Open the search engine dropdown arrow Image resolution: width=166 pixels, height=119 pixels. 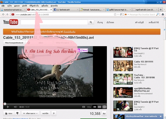click(128, 14)
